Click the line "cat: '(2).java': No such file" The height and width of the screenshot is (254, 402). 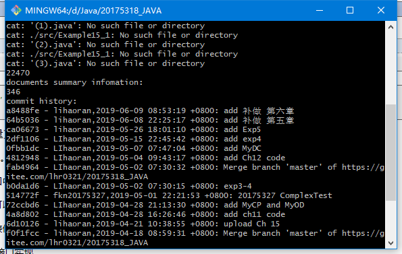105,44
